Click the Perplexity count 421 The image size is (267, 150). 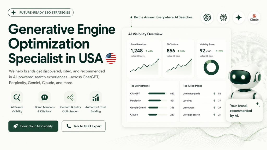click(172, 101)
